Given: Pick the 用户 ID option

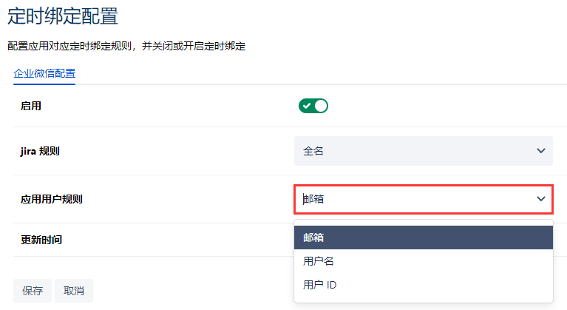Looking at the screenshot, I should click(x=321, y=285).
